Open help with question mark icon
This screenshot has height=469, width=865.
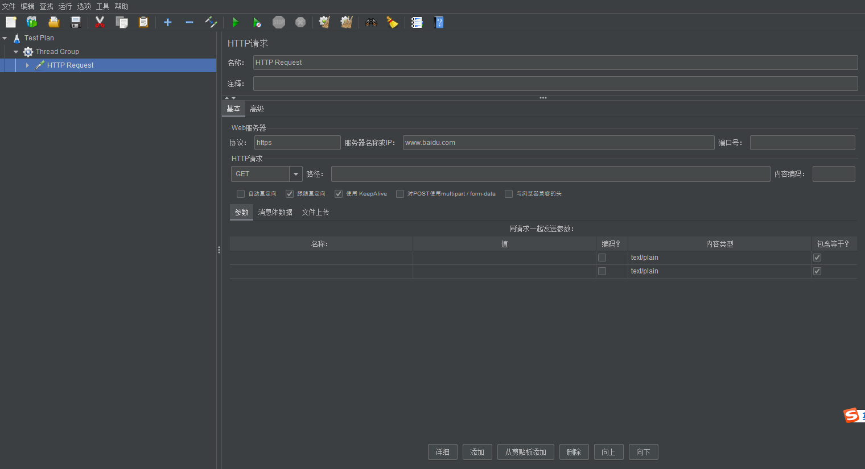click(x=439, y=22)
